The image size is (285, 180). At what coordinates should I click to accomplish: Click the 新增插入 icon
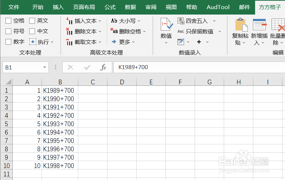[x=260, y=24]
